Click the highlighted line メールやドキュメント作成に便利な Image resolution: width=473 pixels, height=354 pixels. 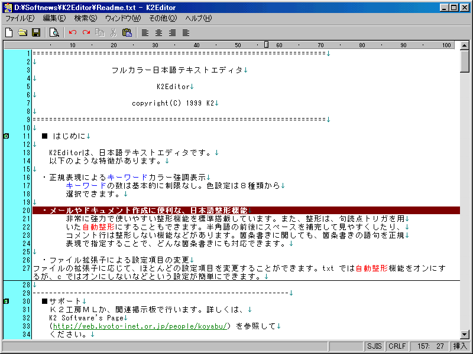246,211
